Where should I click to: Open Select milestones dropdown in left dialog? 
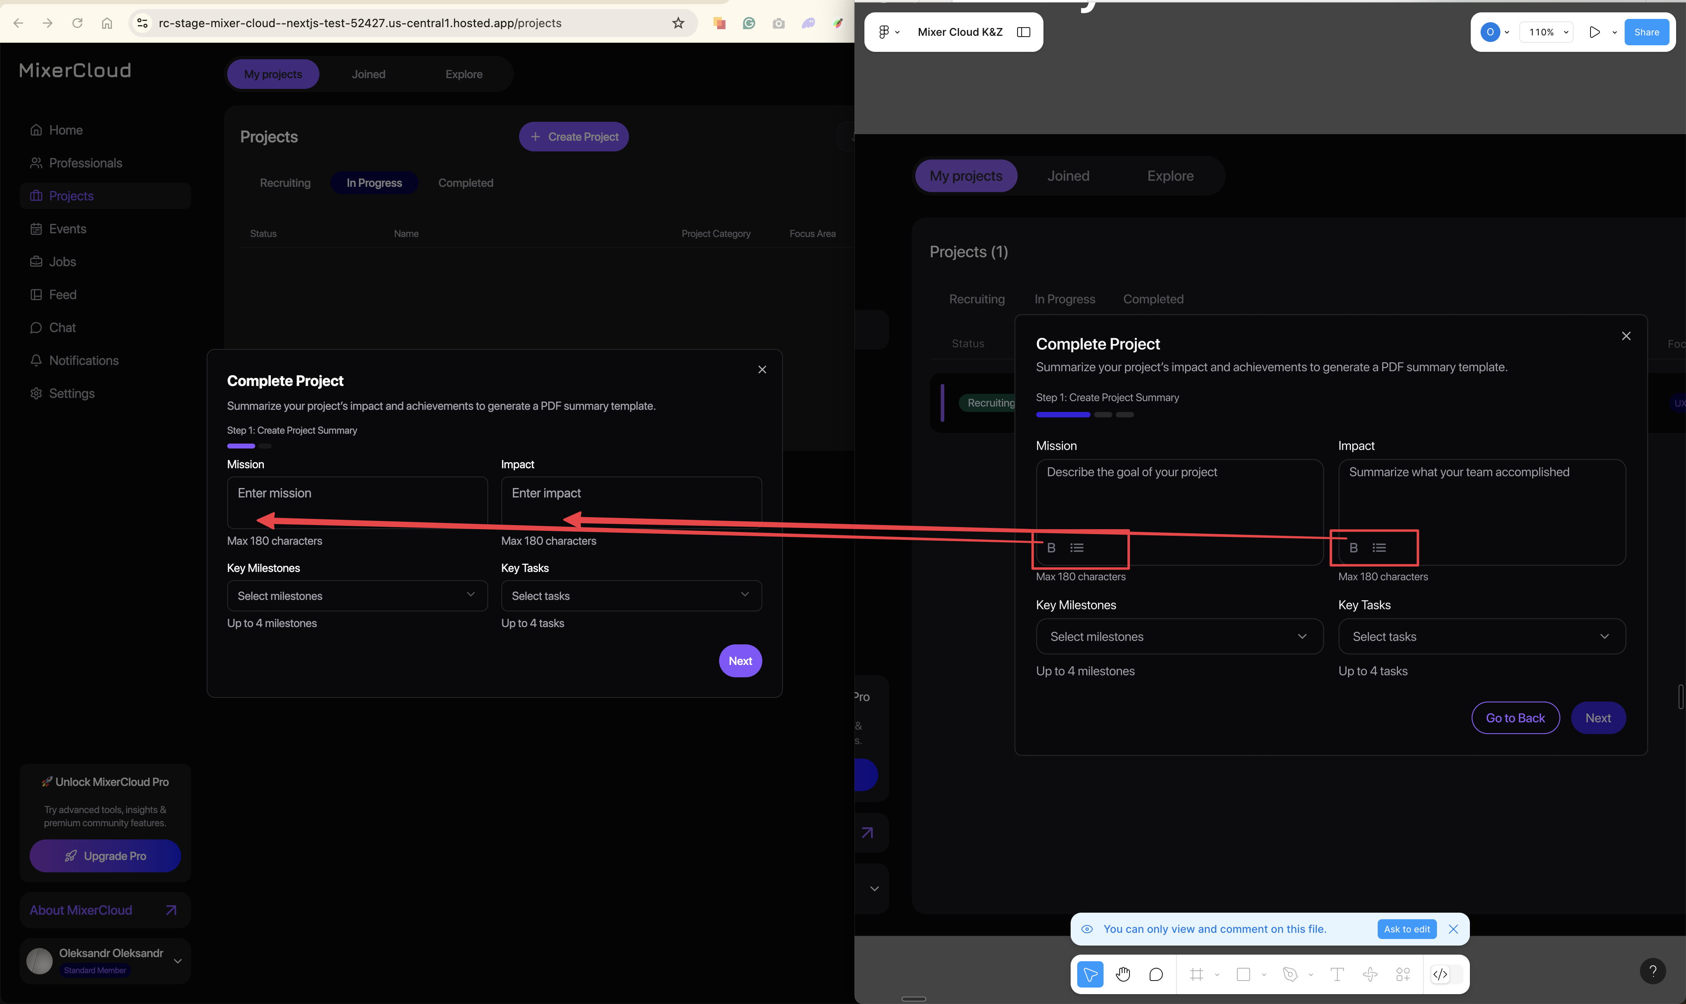point(357,595)
